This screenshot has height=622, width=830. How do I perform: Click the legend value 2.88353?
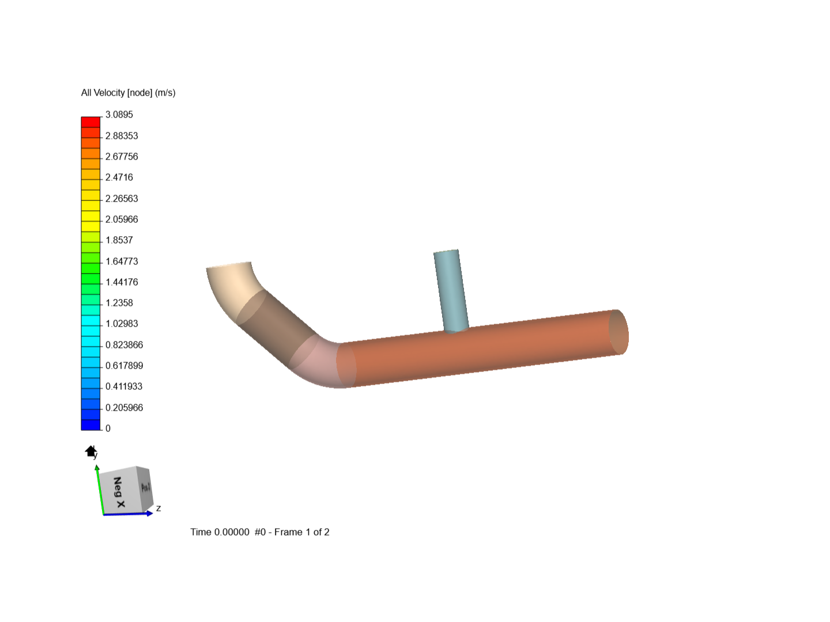pos(122,136)
